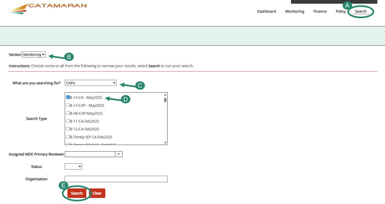Click the red Search button
Viewport: 385px width, 204px height.
point(77,193)
